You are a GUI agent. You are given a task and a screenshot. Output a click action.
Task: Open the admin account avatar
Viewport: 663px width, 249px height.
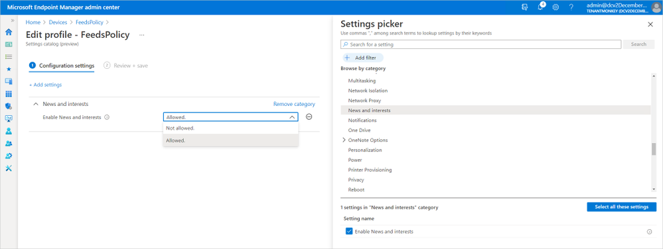pyautogui.click(x=656, y=7)
